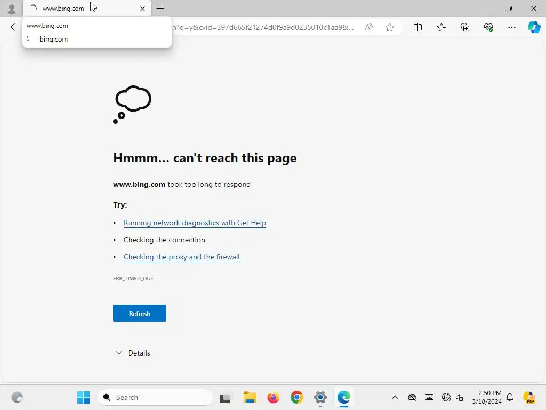Open File Explorer from the taskbar

point(250,397)
